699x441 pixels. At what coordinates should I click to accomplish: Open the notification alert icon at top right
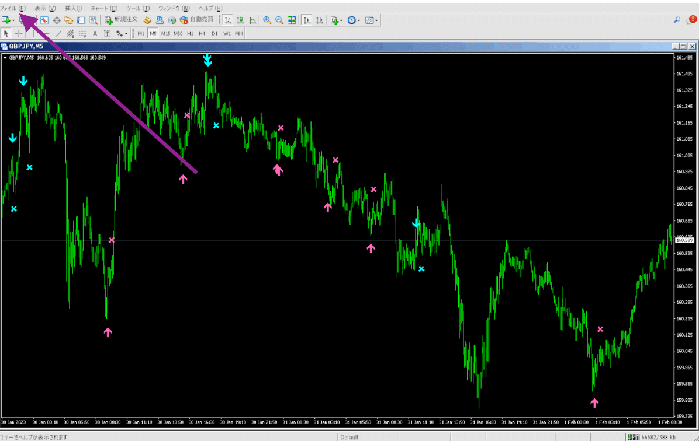coord(691,20)
